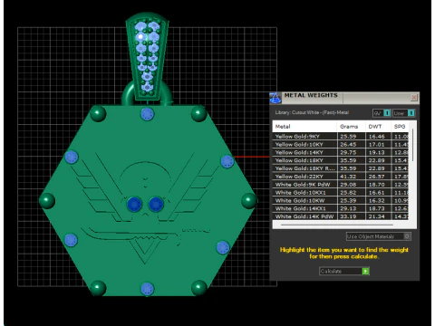Screen dimensions: 435x326
Task: Click DWT value 18.70
Action: tap(376, 185)
